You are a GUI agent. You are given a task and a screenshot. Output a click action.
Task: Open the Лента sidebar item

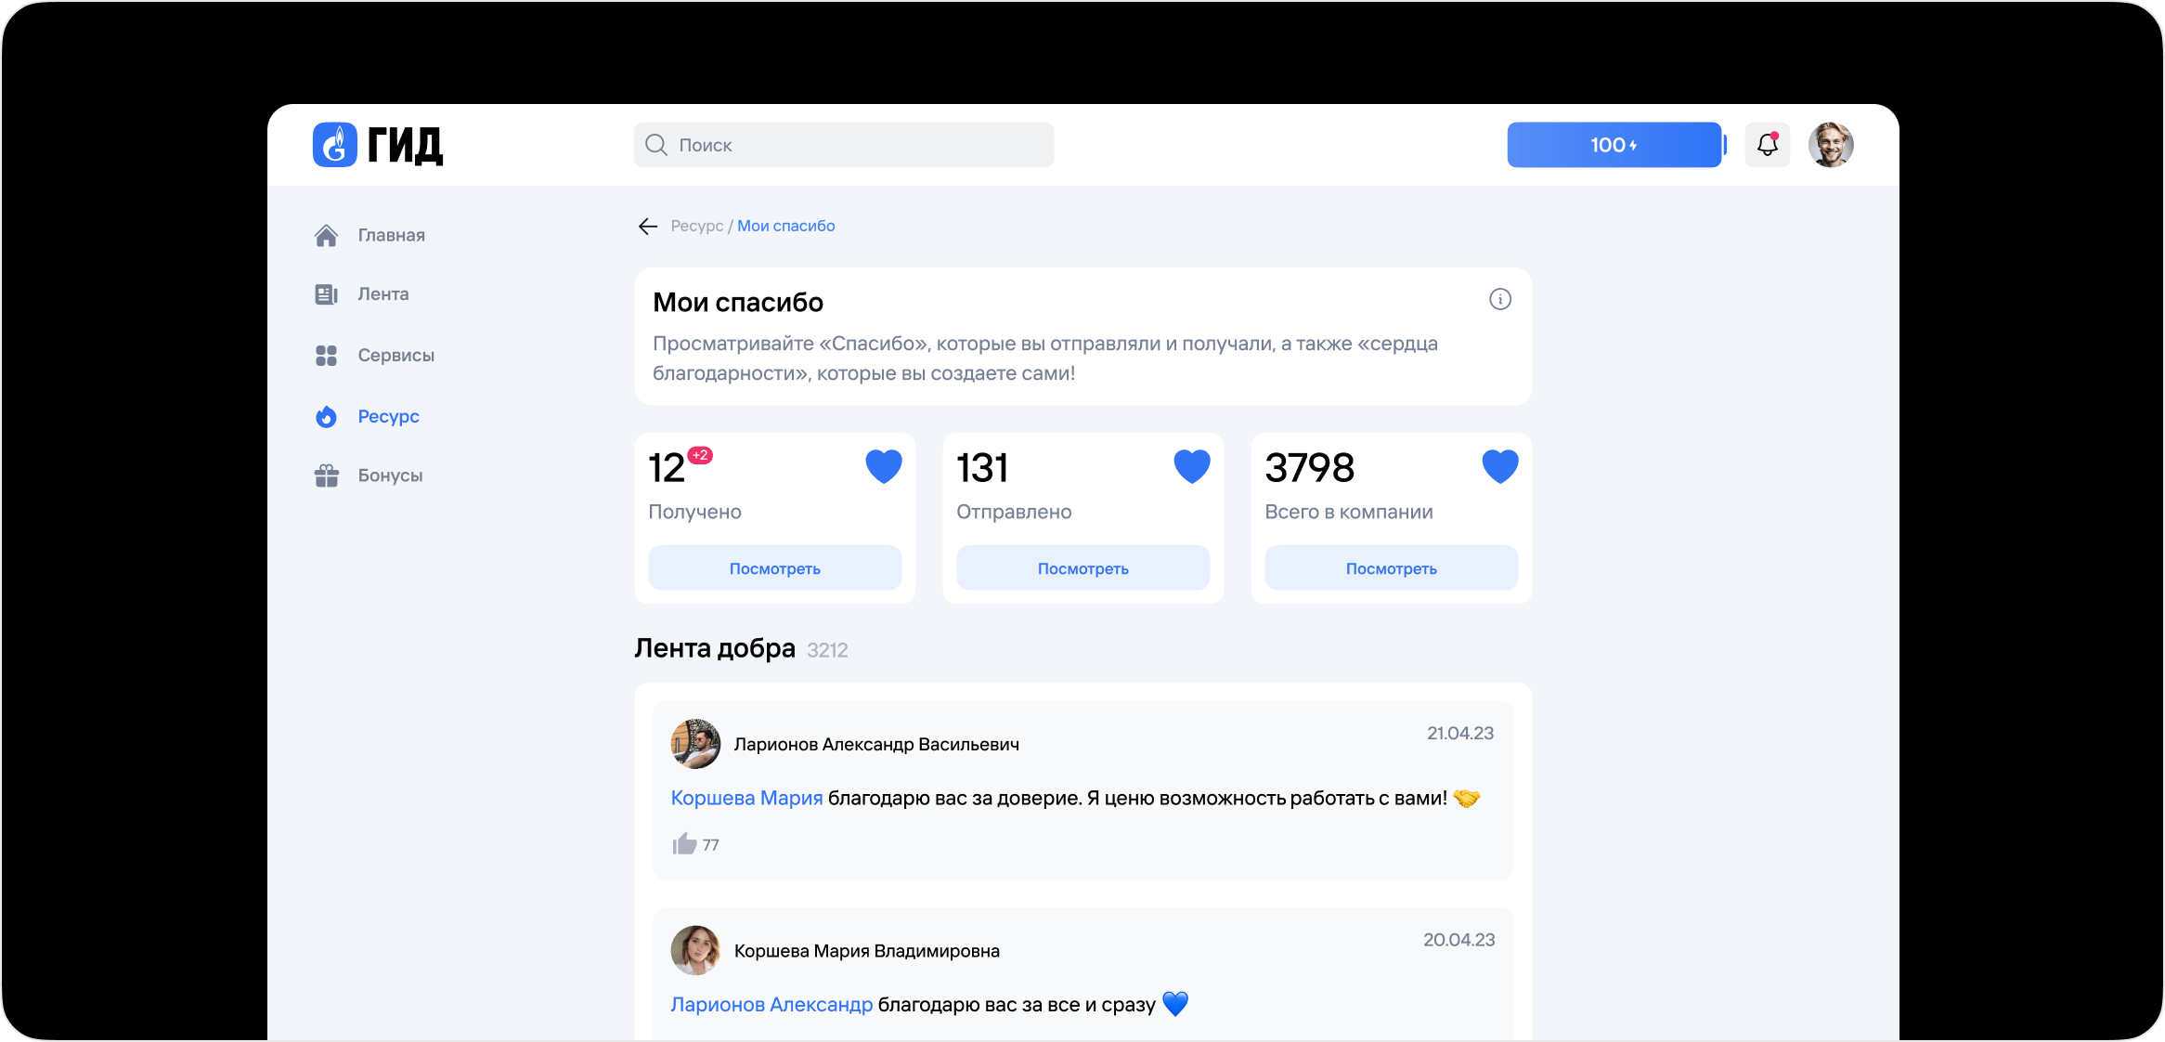362,294
